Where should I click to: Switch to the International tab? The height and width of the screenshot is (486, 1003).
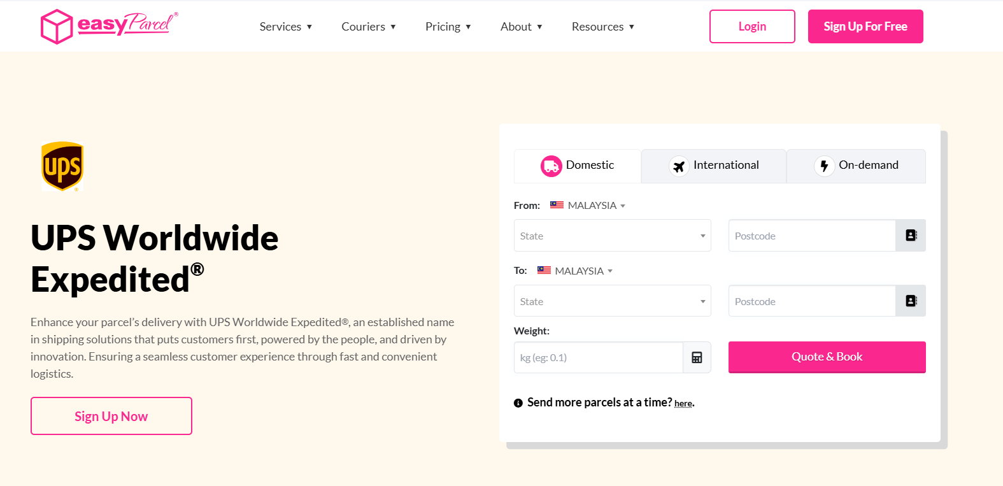click(x=714, y=166)
